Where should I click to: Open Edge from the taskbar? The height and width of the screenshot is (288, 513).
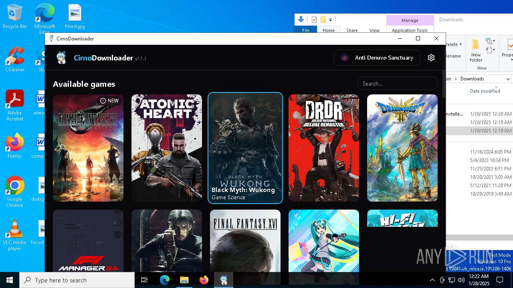pyautogui.click(x=165, y=280)
